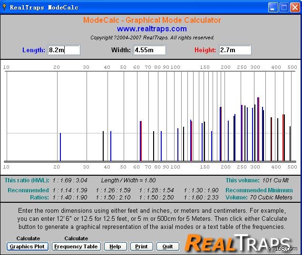Quit the application with the Quit button
This screenshot has height=255, width=302.
167,246
